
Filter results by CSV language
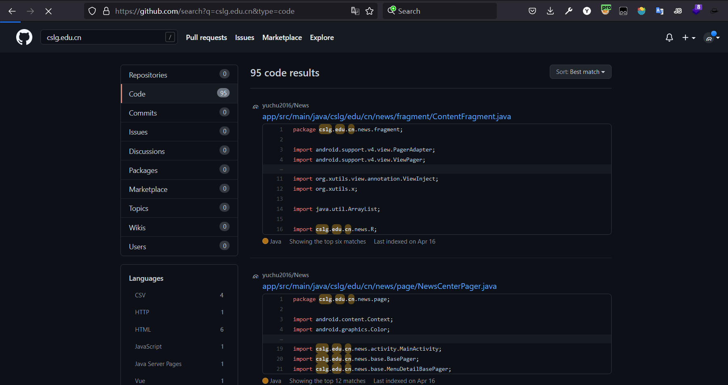click(x=179, y=295)
